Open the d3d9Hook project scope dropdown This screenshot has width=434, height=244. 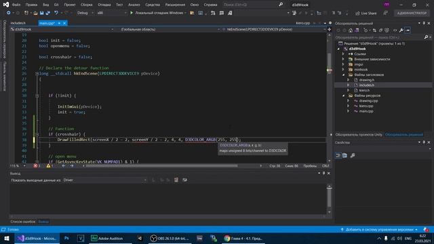pyautogui.click(x=62, y=29)
